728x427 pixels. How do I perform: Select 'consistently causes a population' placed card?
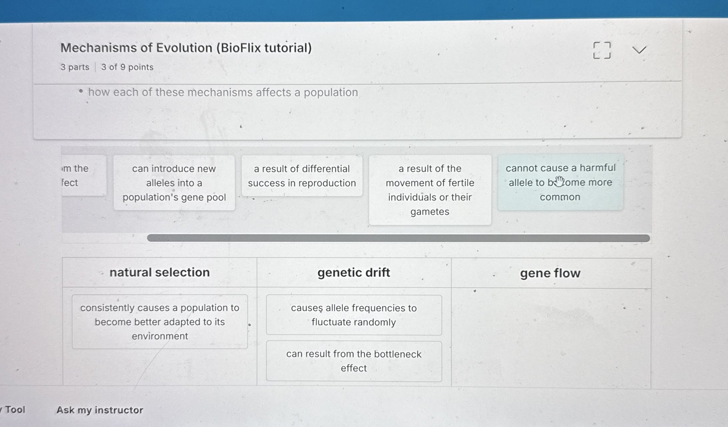click(x=160, y=322)
